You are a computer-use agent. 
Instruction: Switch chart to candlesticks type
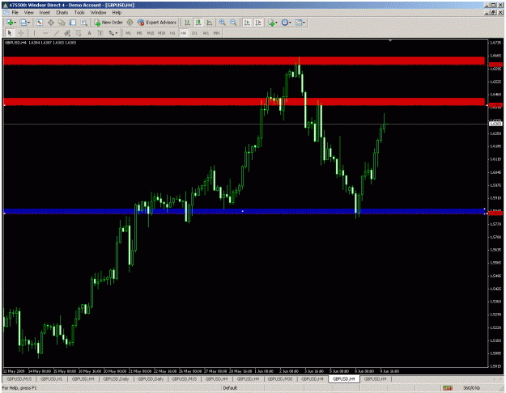coord(198,23)
